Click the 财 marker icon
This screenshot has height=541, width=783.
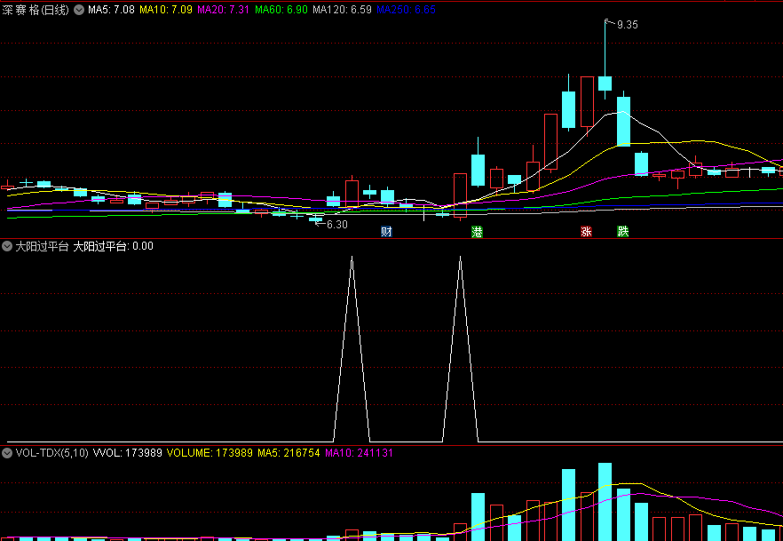coord(386,232)
